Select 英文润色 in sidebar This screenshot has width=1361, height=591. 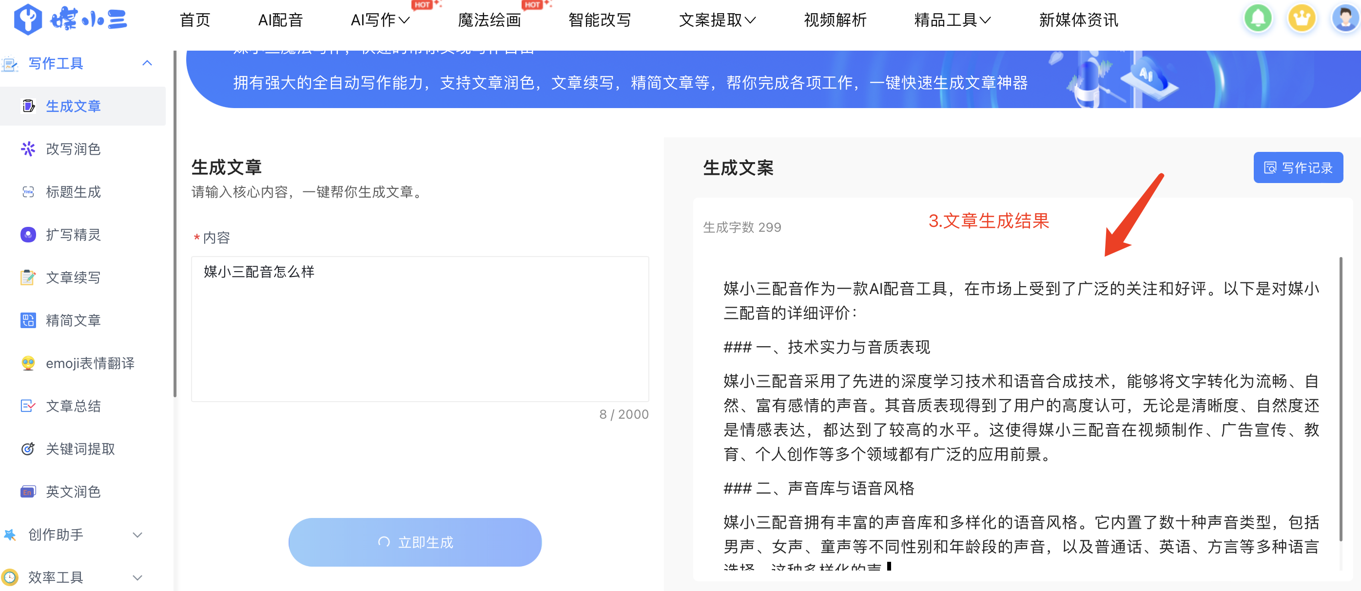click(x=83, y=492)
